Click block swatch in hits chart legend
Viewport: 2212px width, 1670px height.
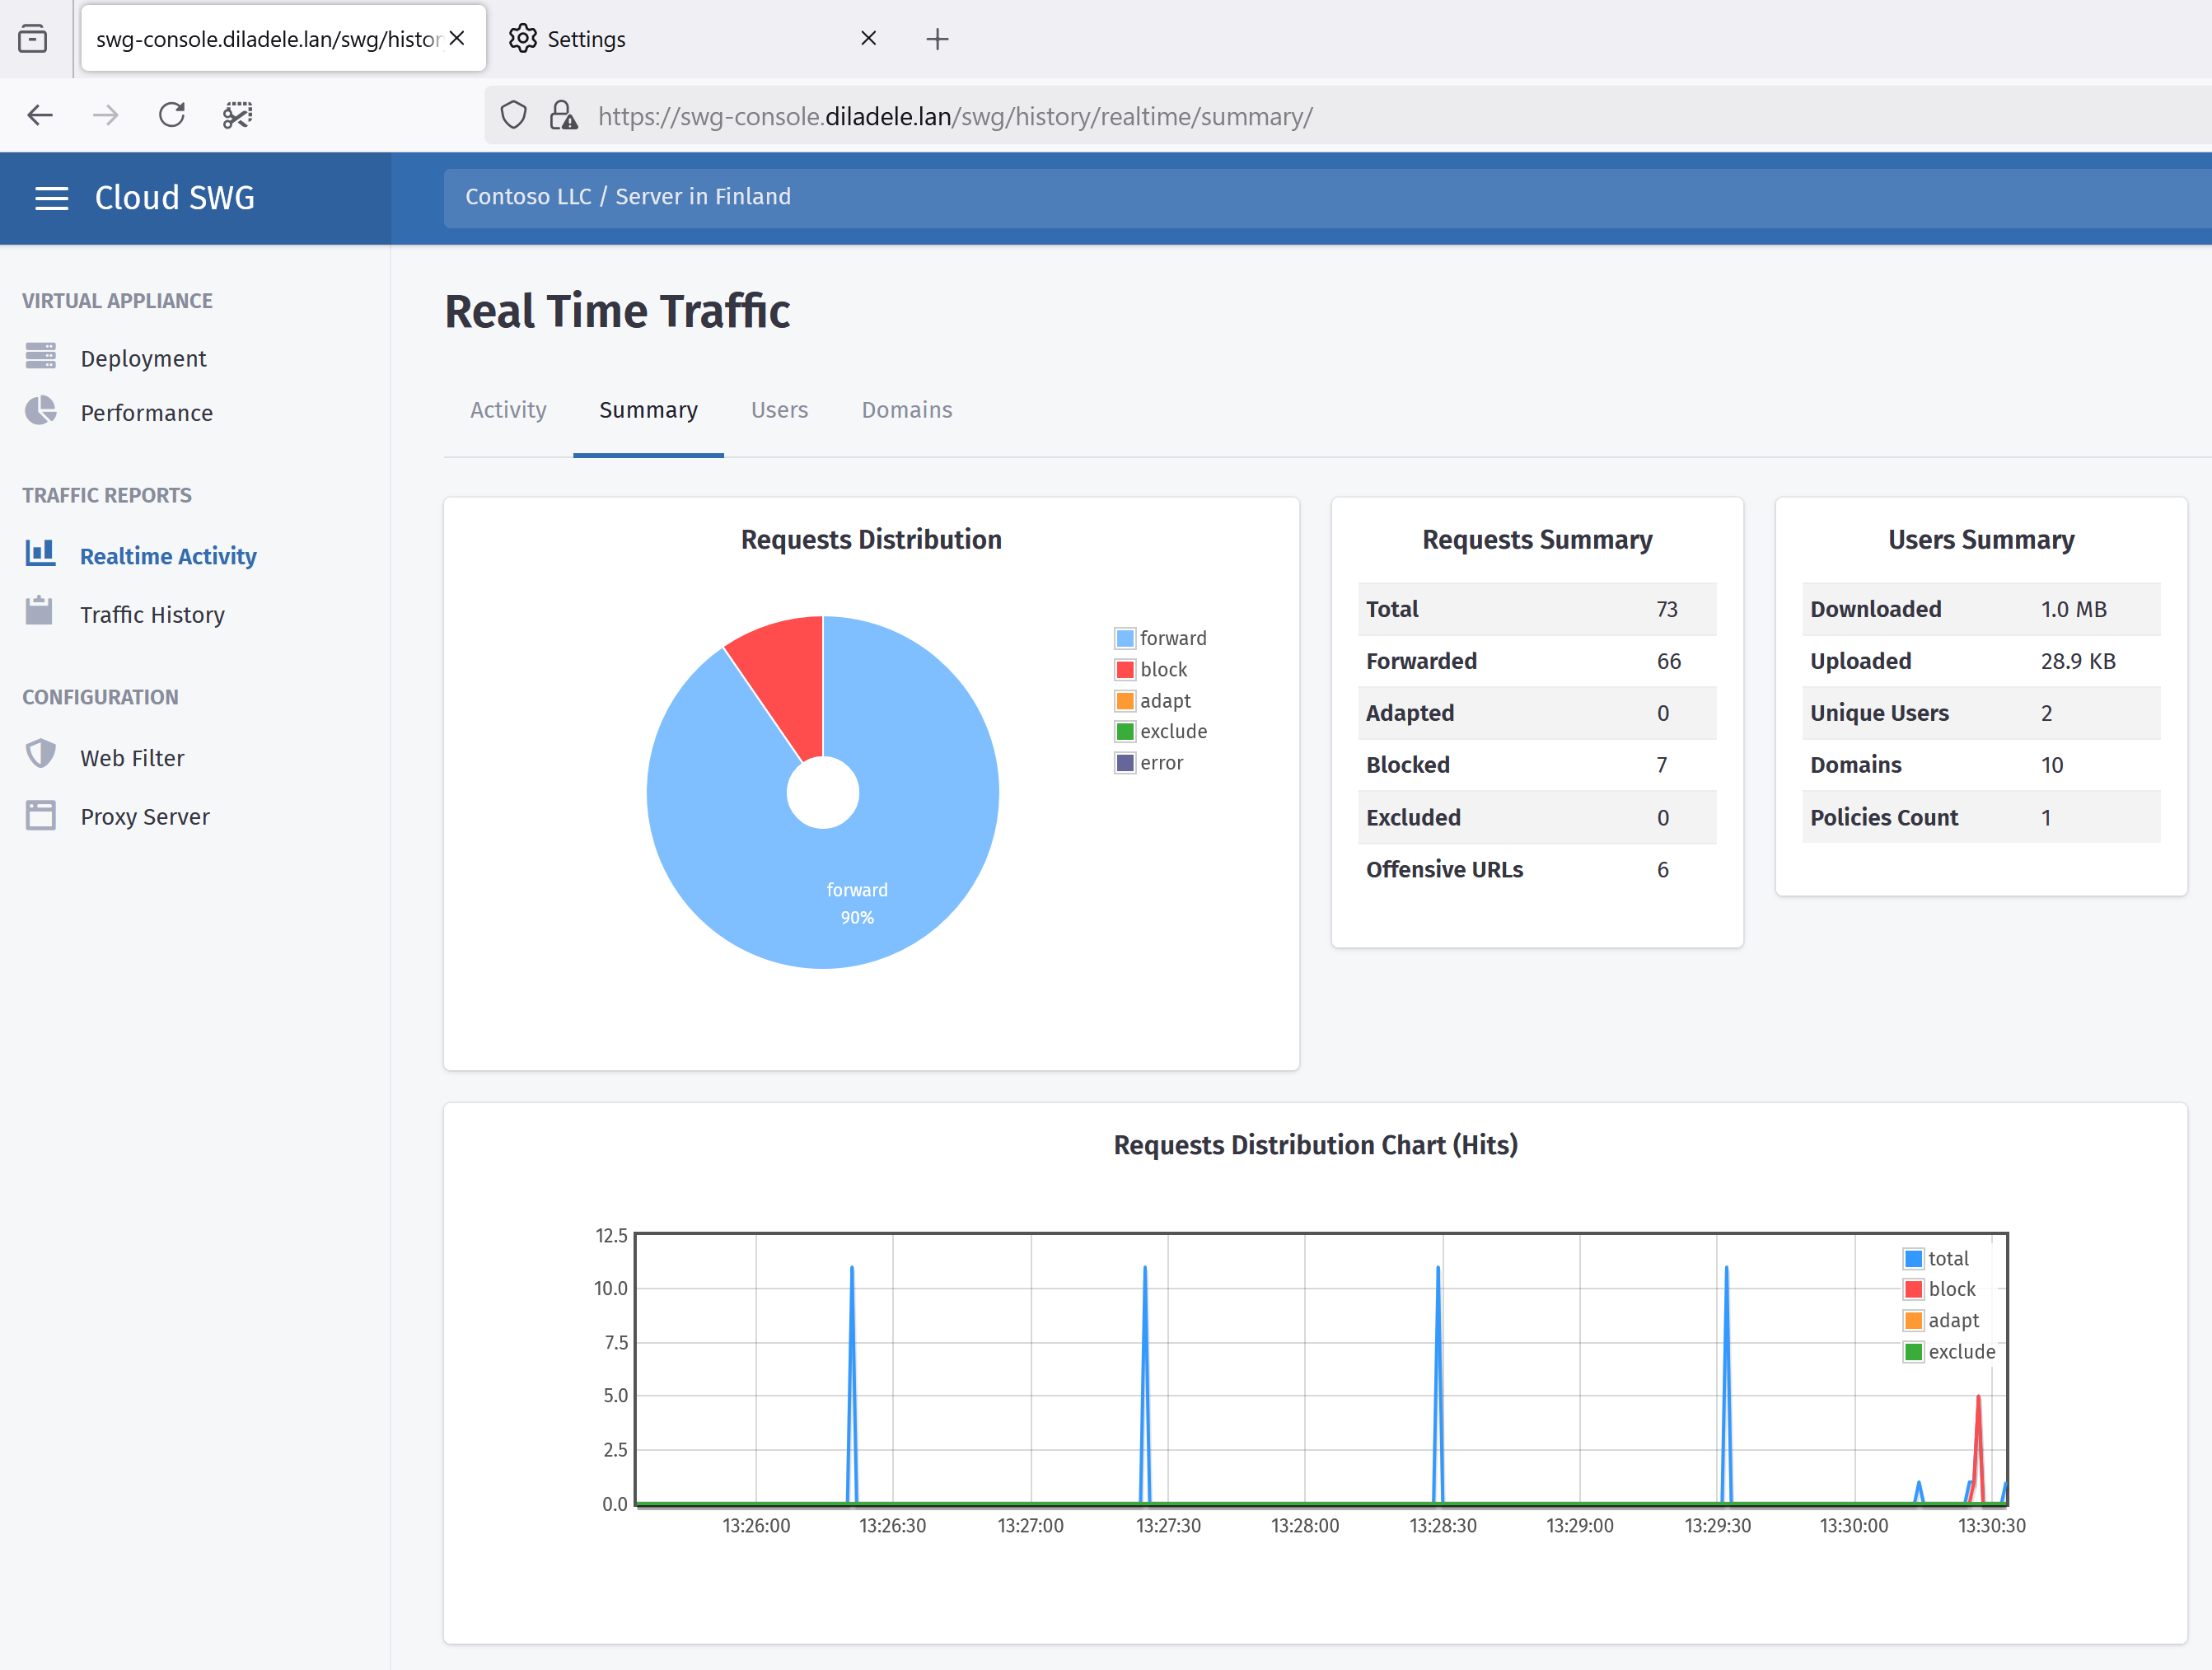click(1913, 1289)
